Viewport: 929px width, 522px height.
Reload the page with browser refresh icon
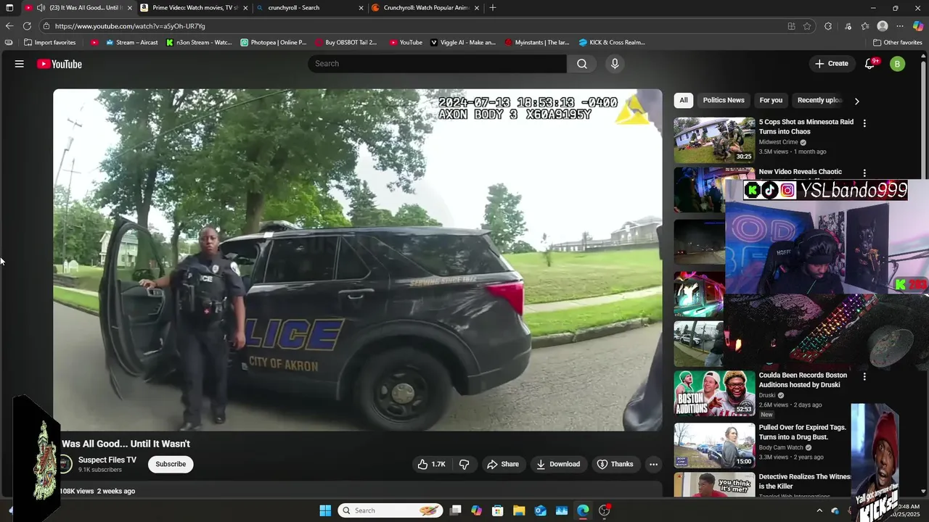tap(27, 26)
